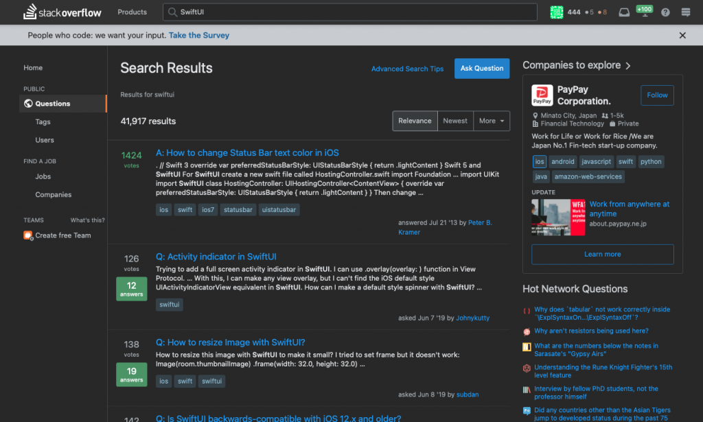Follow PayPay Corporation
The height and width of the screenshot is (422, 703).
657,95
